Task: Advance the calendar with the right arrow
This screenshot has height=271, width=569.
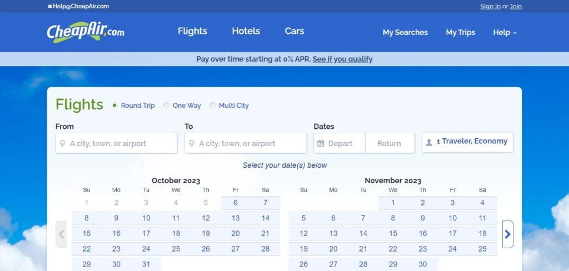Action: tap(508, 234)
